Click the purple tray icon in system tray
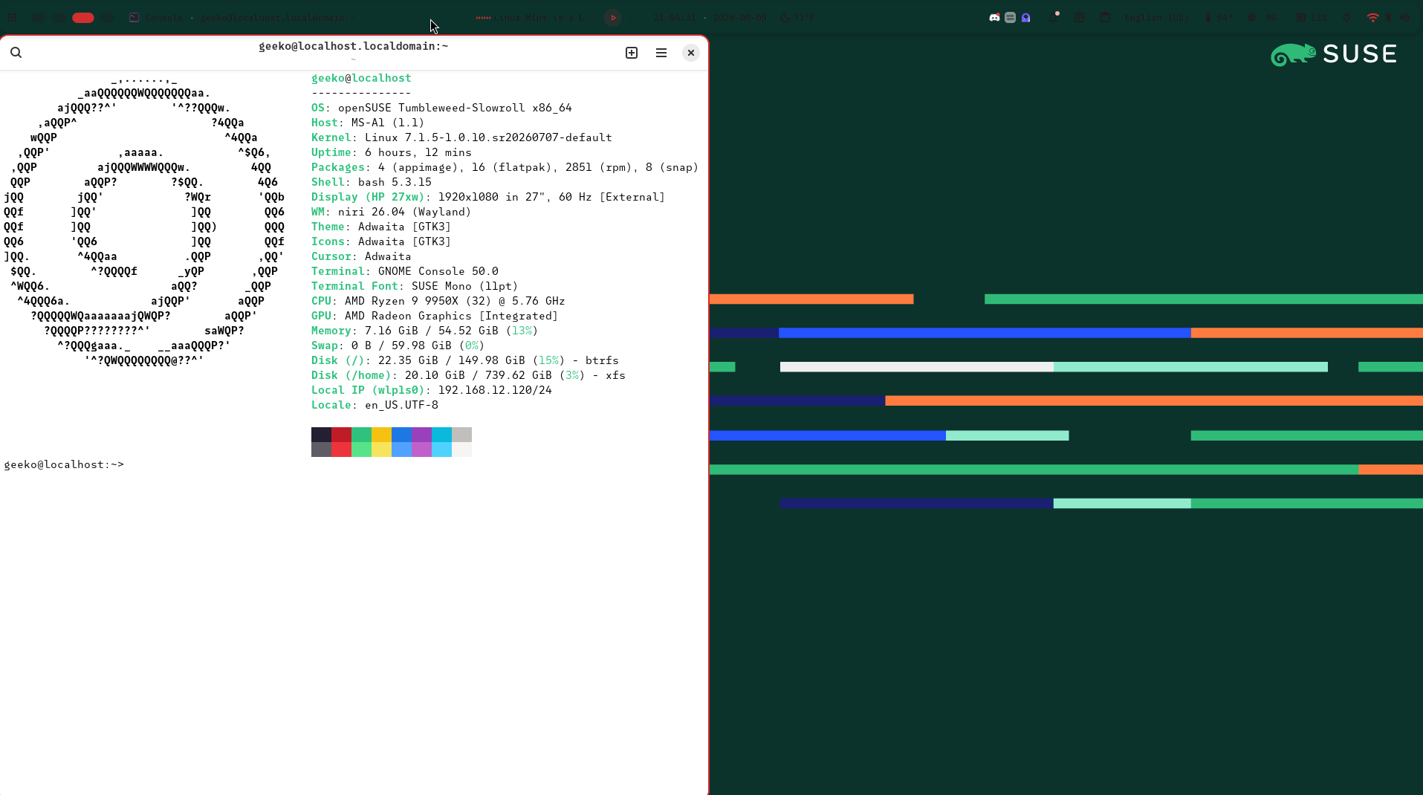Screen dimensions: 1423x795 tap(1026, 18)
